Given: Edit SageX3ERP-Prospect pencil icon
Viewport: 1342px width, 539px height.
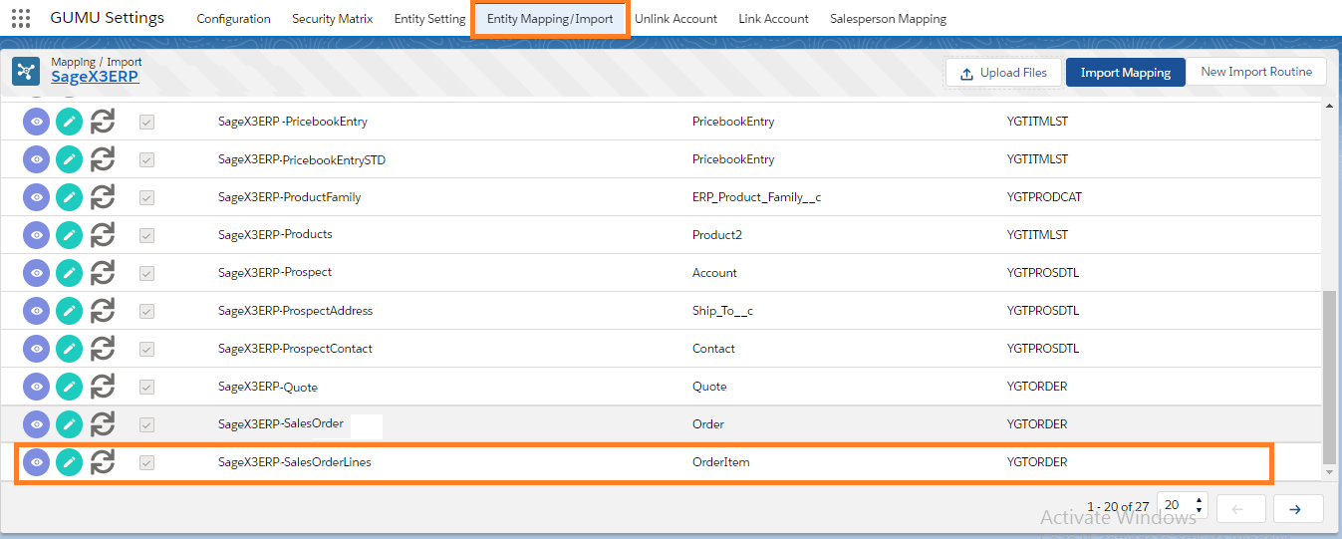Looking at the screenshot, I should [69, 273].
